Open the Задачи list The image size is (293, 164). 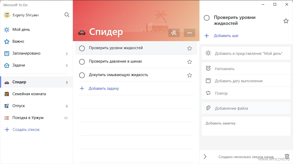point(36,65)
